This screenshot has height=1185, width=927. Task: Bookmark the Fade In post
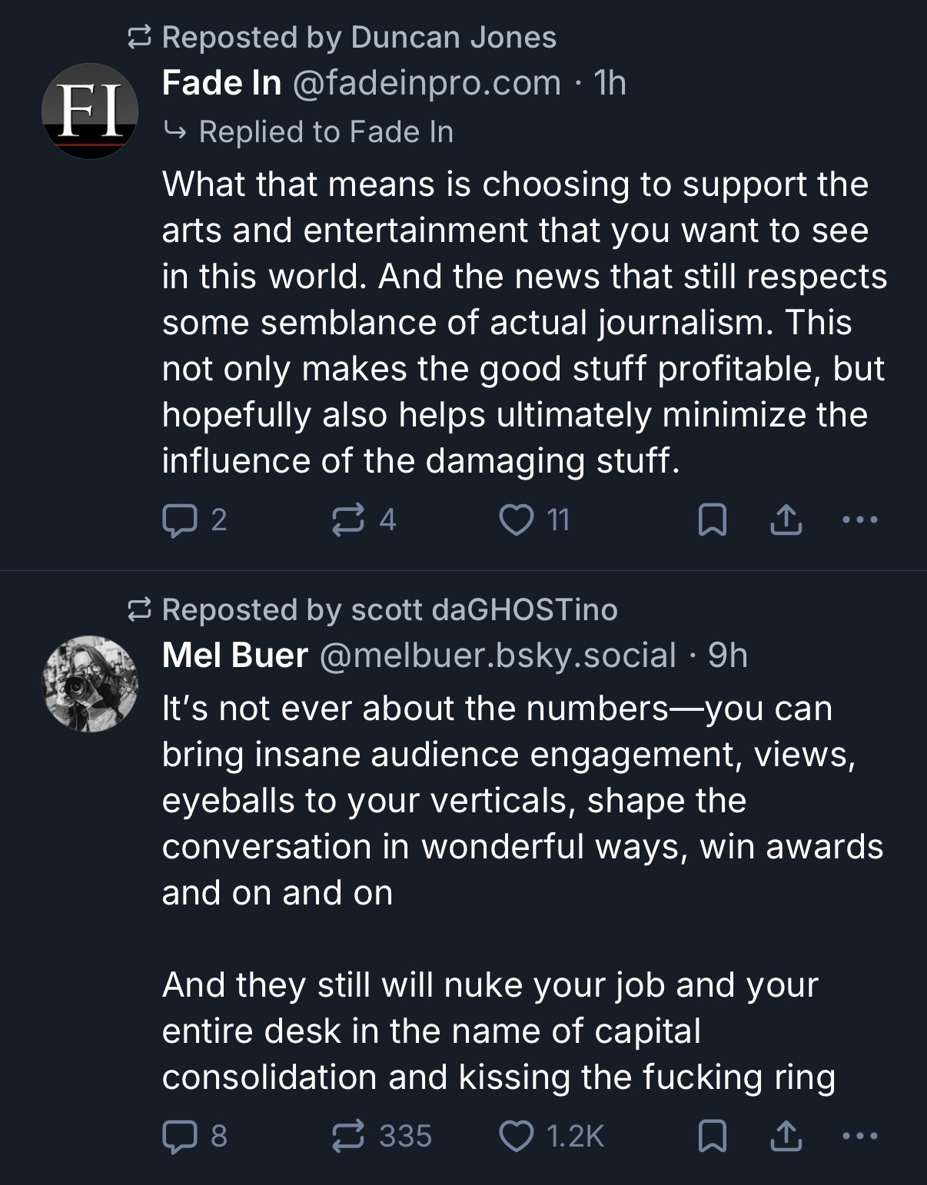click(711, 523)
